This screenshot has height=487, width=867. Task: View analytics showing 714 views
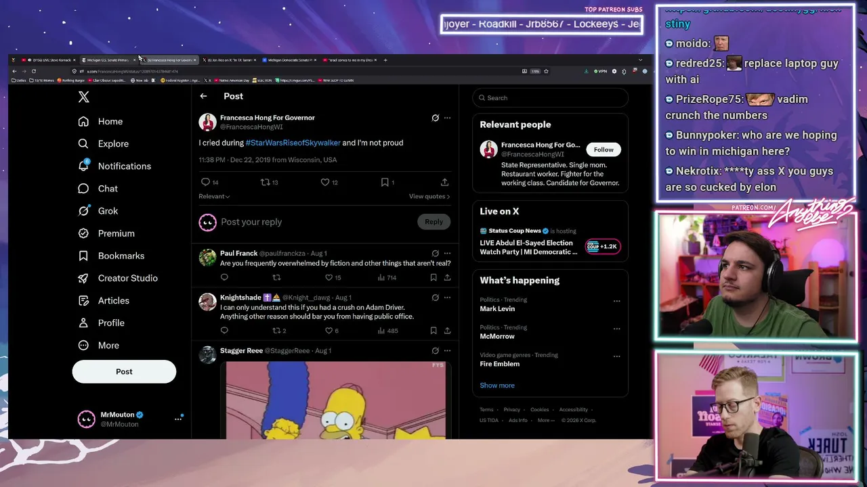coord(387,277)
